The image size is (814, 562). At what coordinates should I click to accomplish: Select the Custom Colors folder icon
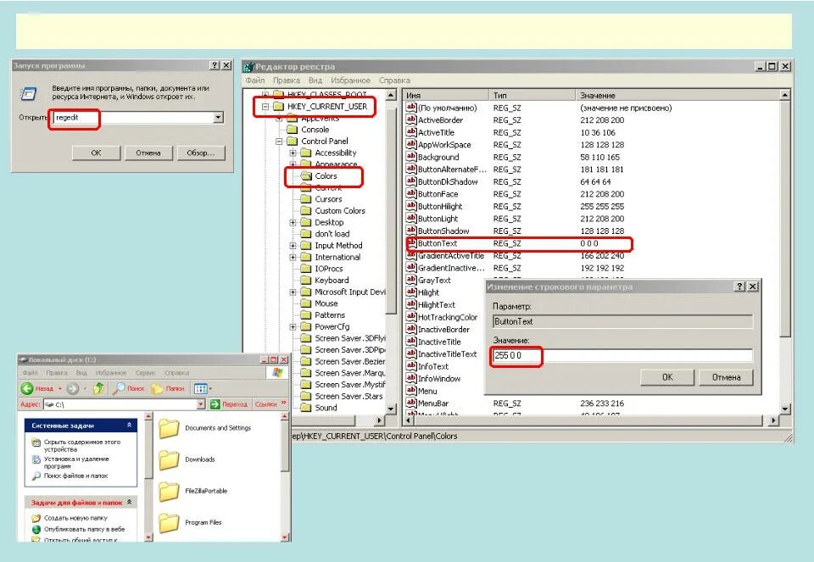click(x=306, y=211)
